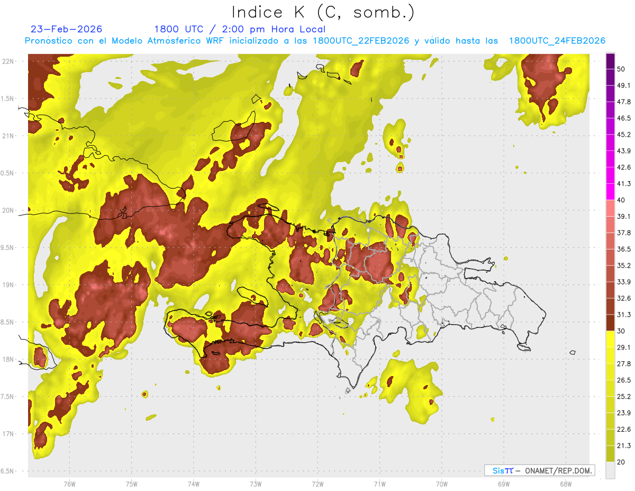The height and width of the screenshot is (491, 635).
Task: Select the 20N latitude axis label
Action: coord(8,210)
